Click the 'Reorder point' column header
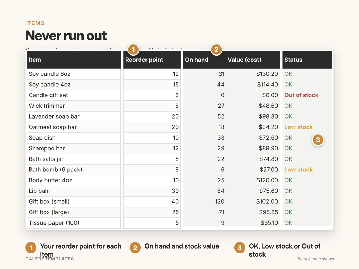Screen dimensions: 359x269 pos(152,60)
